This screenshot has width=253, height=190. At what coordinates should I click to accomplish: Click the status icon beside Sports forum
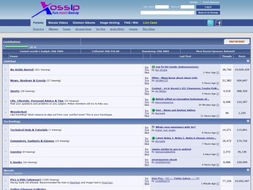pos(6,91)
